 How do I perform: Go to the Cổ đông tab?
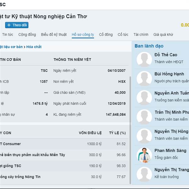(106, 35)
